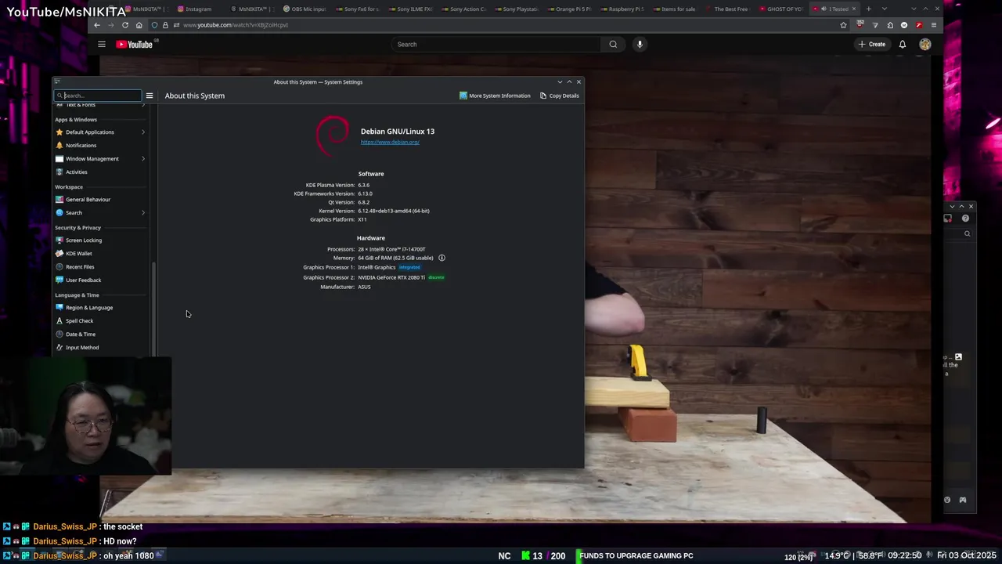Open Screen Locking settings
Screen dimensions: 1002x564
[x=100, y=240]
